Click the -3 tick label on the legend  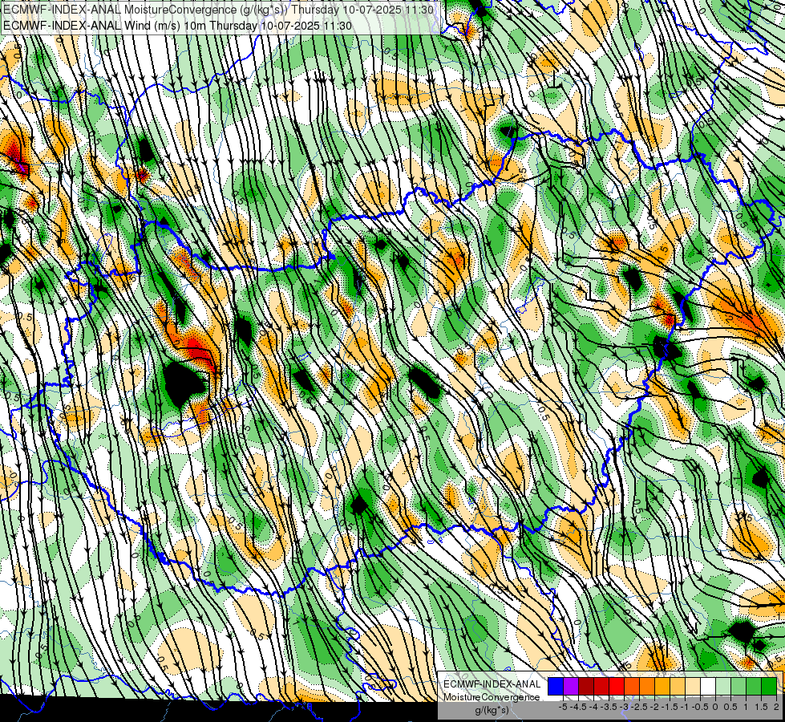(x=625, y=707)
